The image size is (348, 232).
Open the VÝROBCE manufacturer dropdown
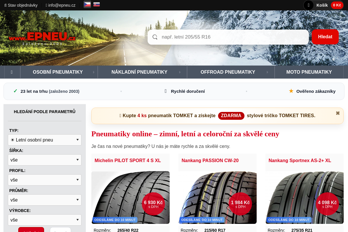pyautogui.click(x=45, y=220)
